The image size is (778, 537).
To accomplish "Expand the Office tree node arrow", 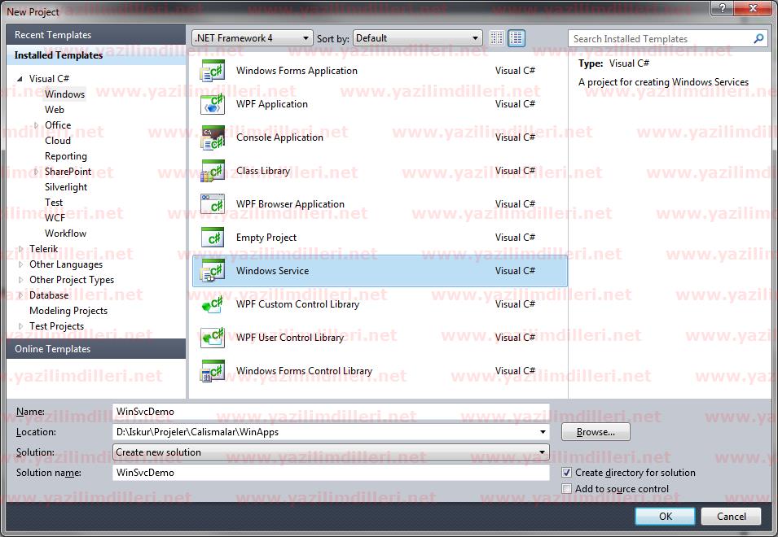I will [36, 125].
